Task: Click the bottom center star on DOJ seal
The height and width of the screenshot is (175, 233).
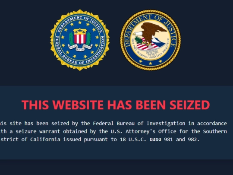Action: coord(151,63)
